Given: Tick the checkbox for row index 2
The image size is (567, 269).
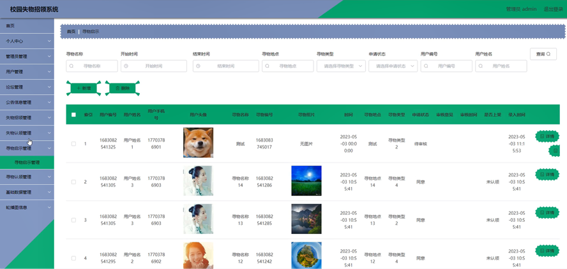Looking at the screenshot, I should click(74, 182).
